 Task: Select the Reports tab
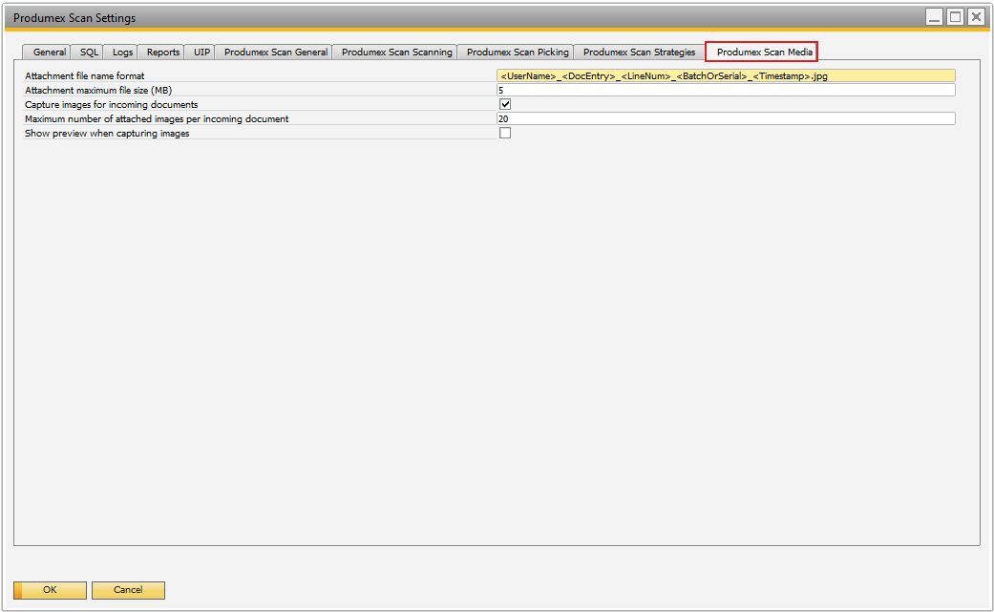(x=162, y=53)
